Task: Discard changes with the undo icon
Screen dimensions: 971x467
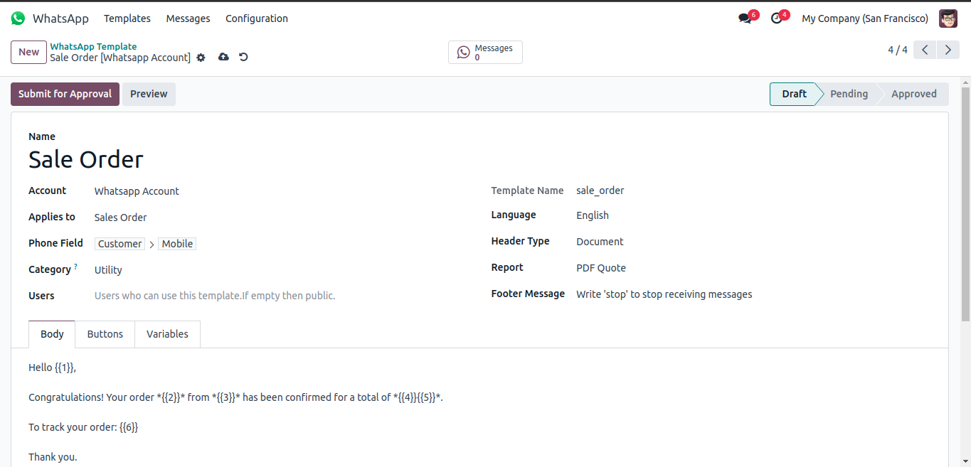Action: pyautogui.click(x=243, y=57)
